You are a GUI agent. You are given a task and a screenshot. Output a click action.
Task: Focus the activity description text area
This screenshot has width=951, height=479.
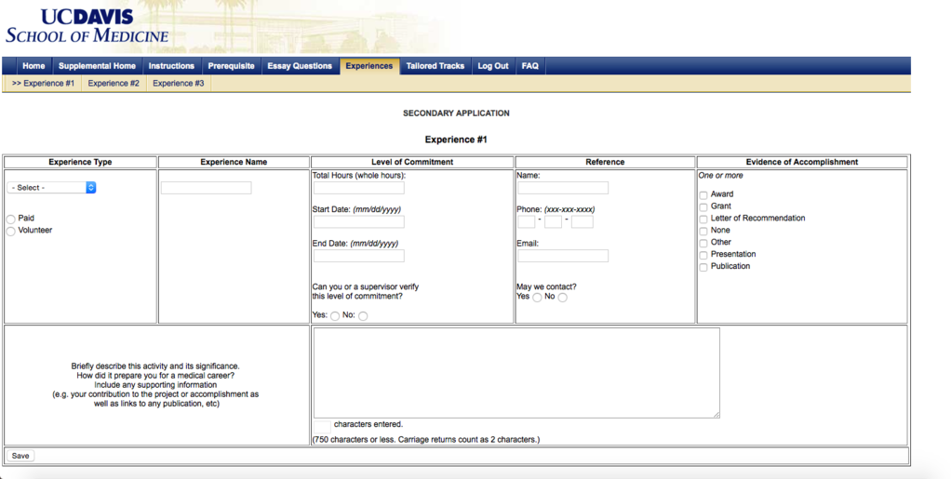point(516,372)
